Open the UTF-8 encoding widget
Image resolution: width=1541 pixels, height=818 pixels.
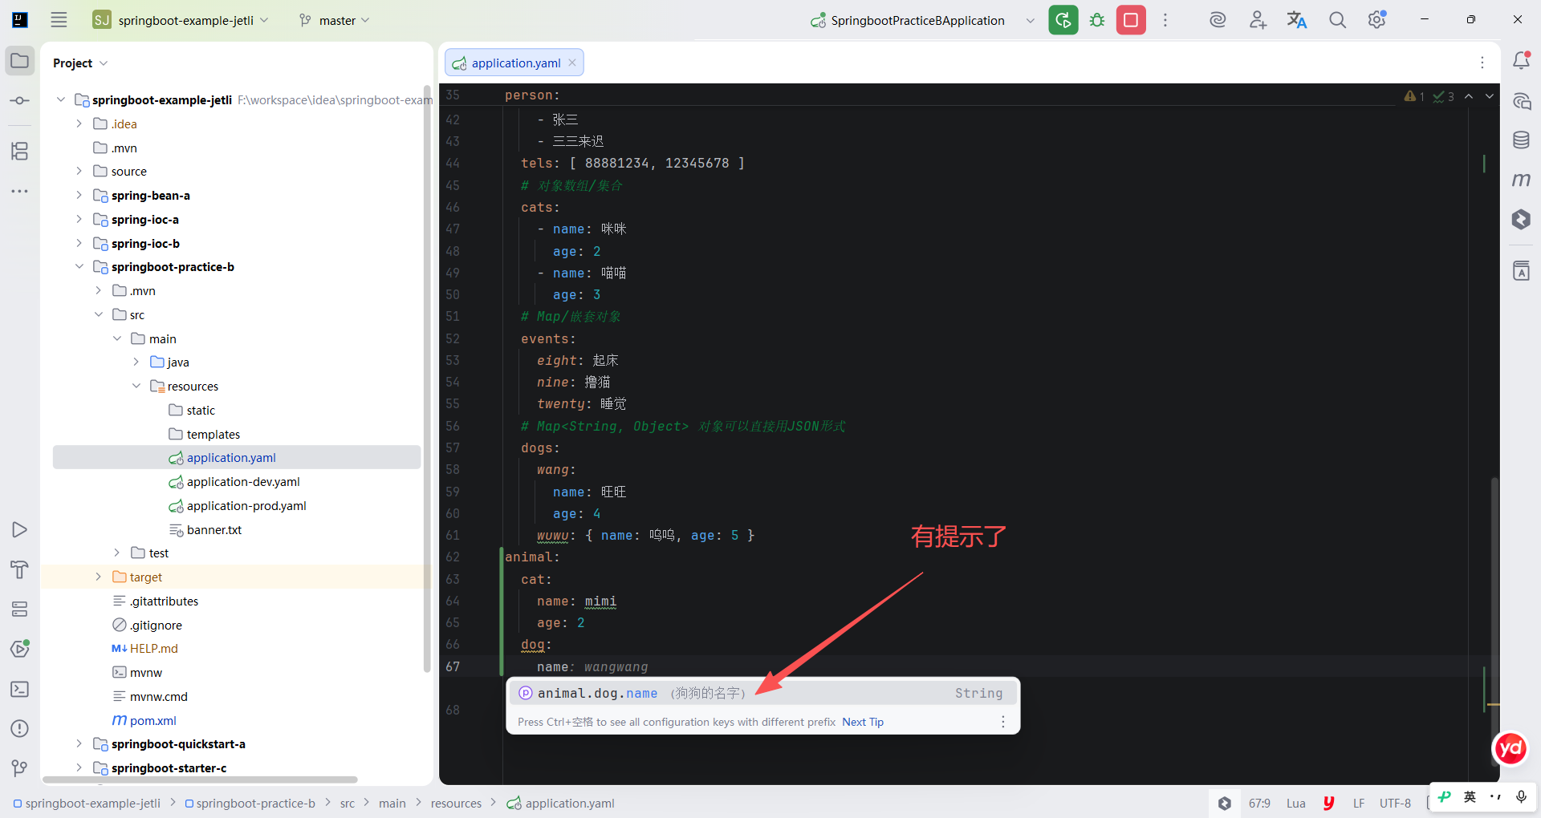click(x=1395, y=804)
